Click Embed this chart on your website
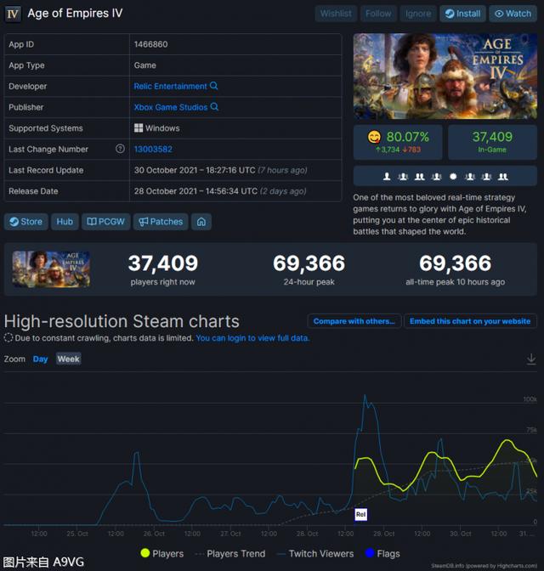Image resolution: width=544 pixels, height=571 pixels. pyautogui.click(x=470, y=321)
